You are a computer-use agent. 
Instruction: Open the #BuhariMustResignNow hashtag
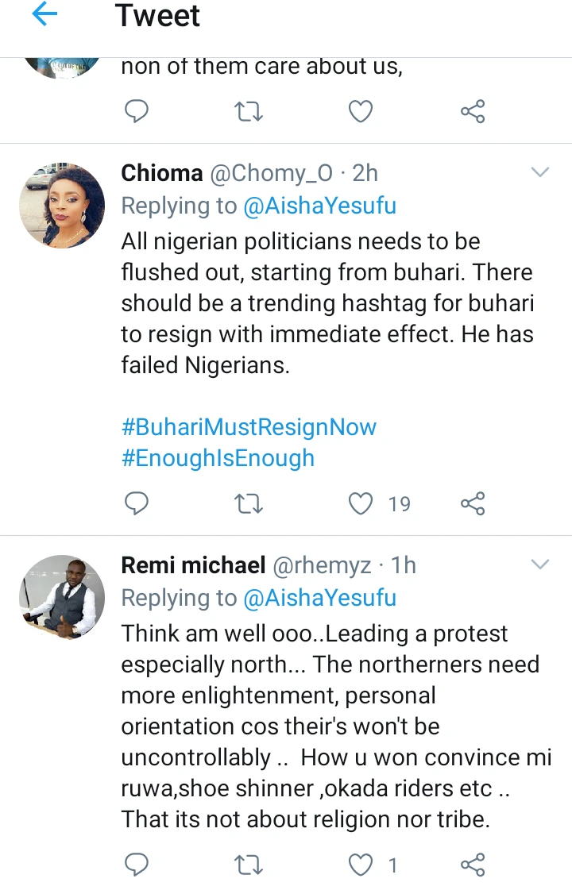coord(249,427)
